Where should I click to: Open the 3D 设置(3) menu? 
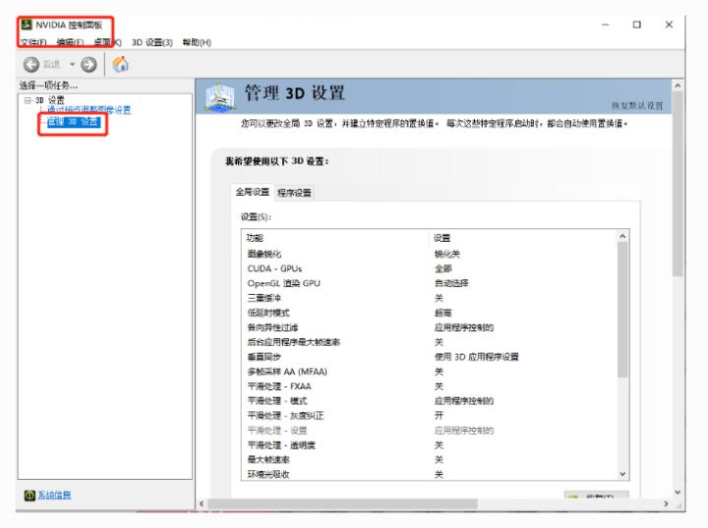coord(151,42)
